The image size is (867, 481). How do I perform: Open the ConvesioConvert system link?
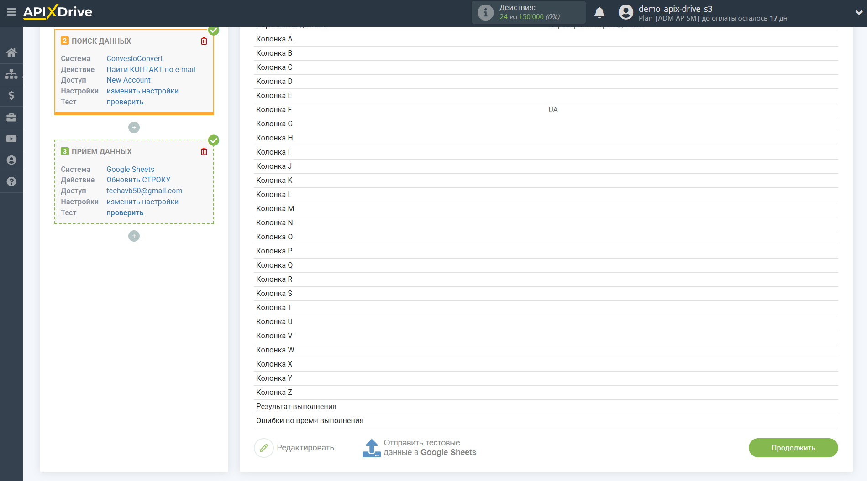[x=134, y=58]
